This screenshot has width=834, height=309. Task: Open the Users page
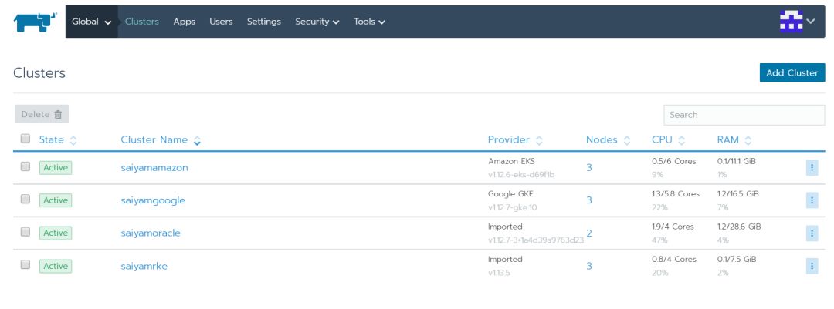point(221,22)
